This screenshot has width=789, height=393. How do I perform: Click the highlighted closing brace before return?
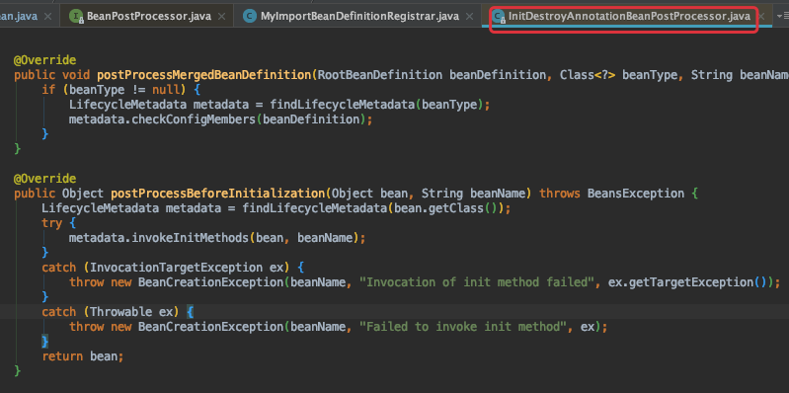pos(45,342)
